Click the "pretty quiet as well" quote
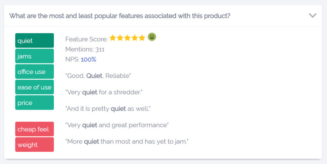 coord(108,108)
